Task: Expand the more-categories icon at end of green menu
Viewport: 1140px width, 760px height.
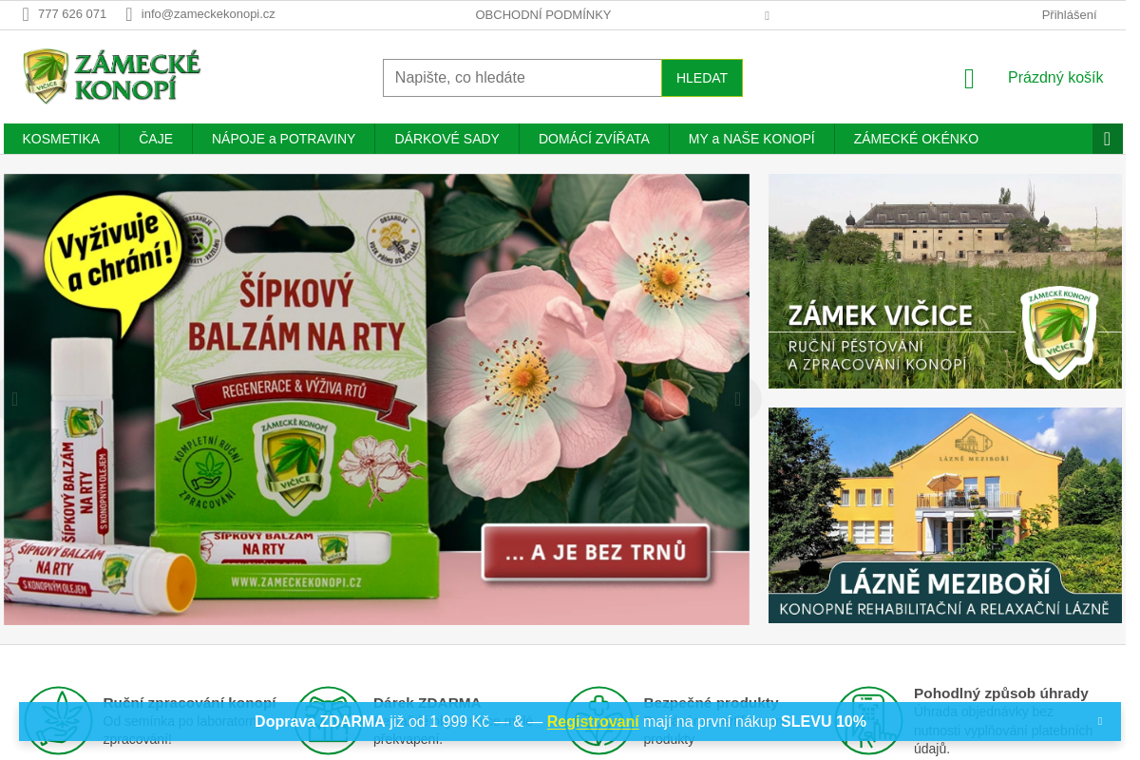Action: tap(1108, 139)
